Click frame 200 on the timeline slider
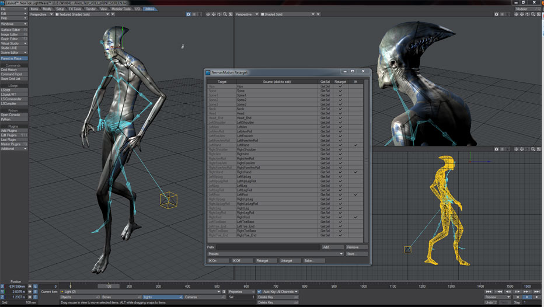 click(x=129, y=287)
